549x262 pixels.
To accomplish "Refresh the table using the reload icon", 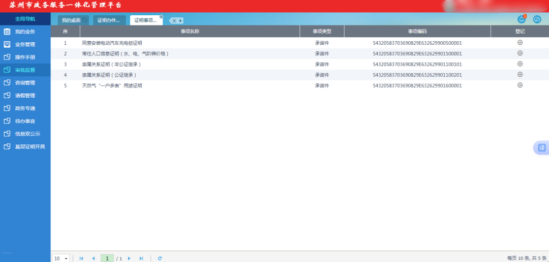I will point(160,258).
